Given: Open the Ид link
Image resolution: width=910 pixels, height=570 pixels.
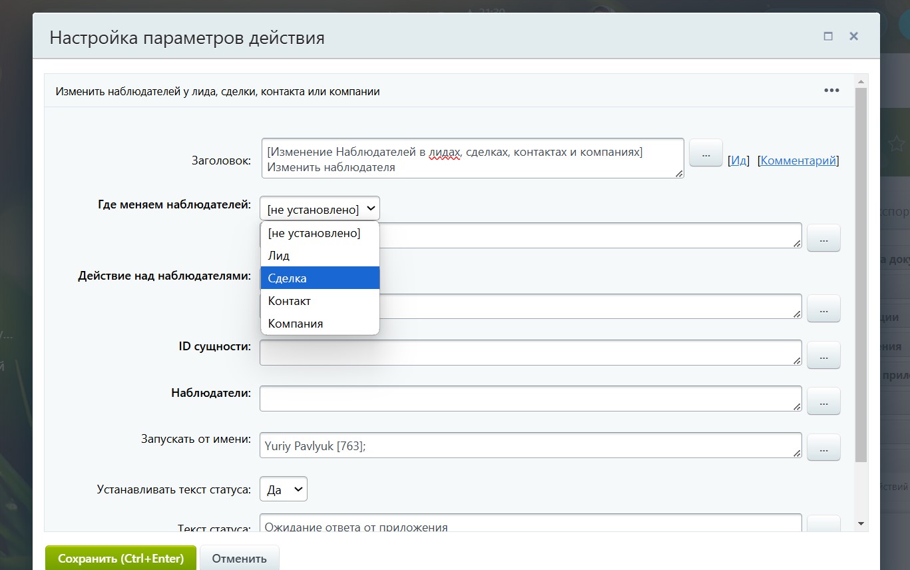Looking at the screenshot, I should 738,160.
